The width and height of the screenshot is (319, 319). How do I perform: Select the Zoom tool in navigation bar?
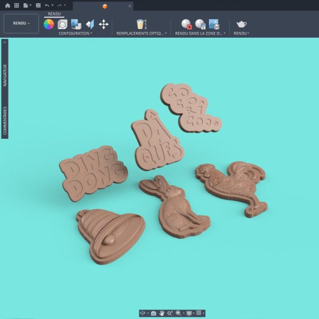(170, 313)
